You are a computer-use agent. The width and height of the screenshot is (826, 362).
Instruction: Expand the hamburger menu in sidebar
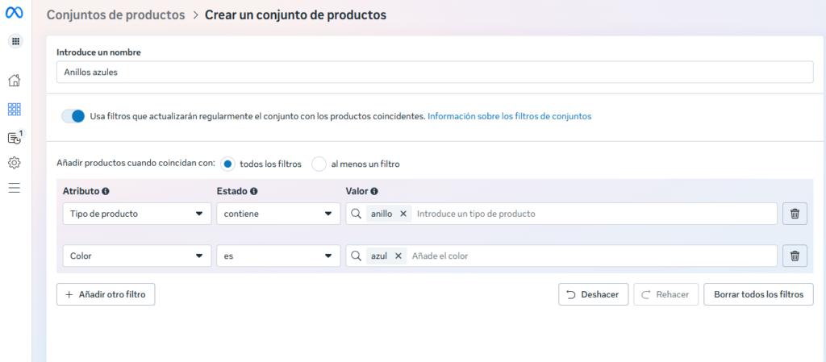click(x=15, y=188)
